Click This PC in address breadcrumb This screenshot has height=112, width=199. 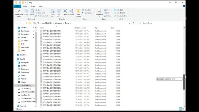36,23
